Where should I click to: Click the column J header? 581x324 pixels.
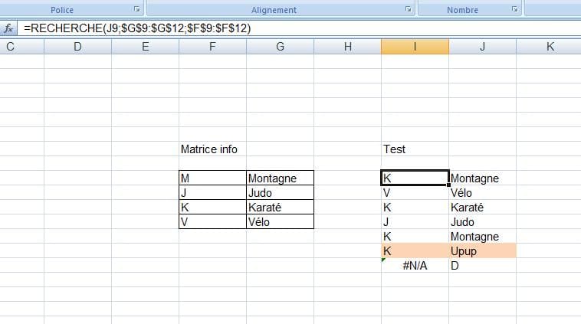[x=482, y=47]
